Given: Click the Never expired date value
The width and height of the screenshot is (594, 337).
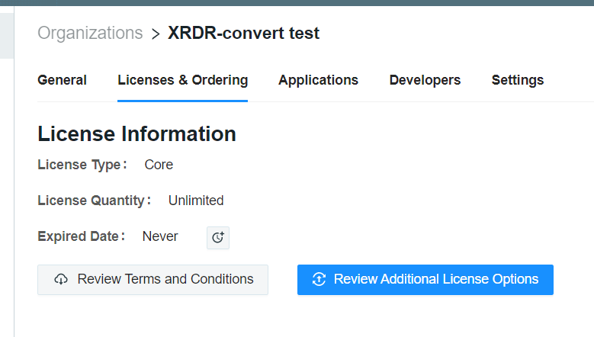Looking at the screenshot, I should tap(160, 236).
